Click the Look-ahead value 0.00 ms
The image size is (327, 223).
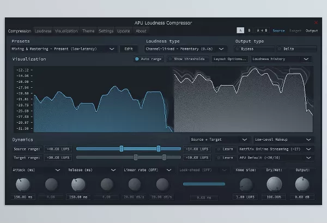point(204,197)
